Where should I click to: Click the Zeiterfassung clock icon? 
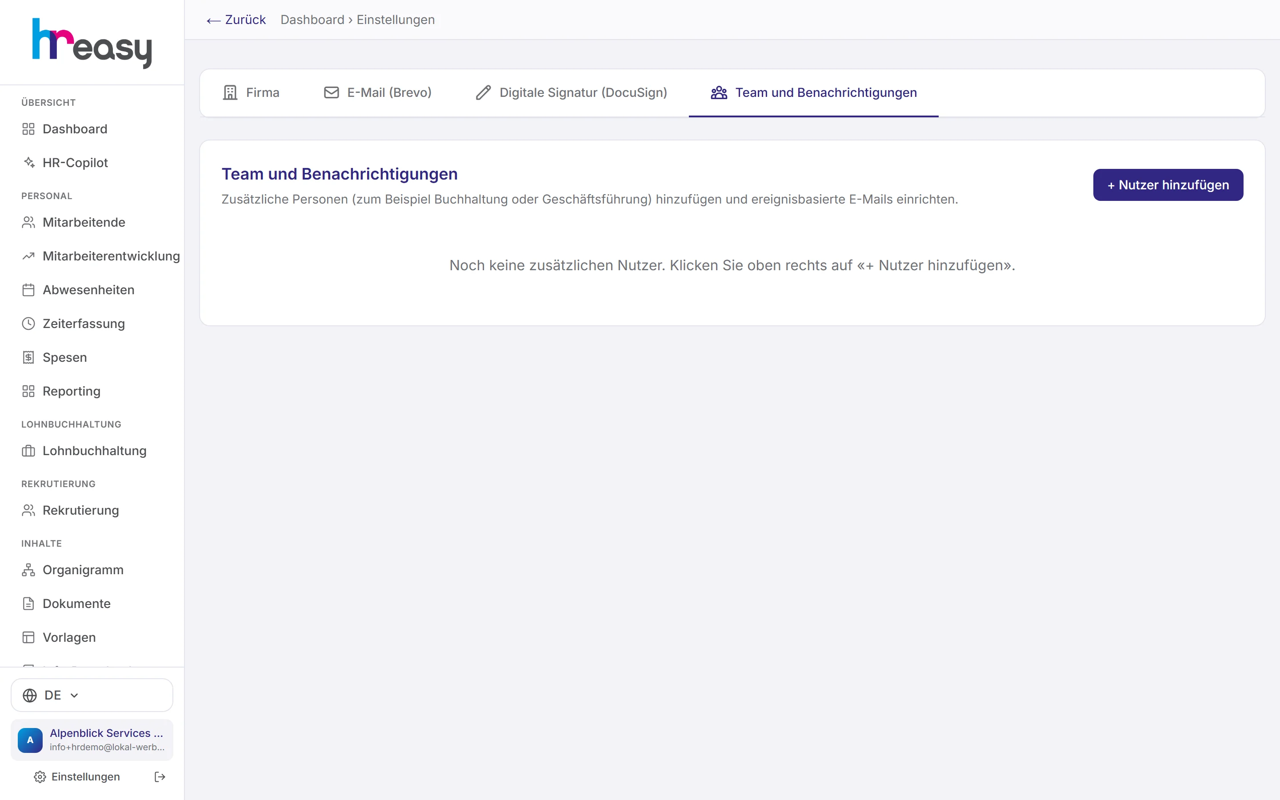coord(28,324)
